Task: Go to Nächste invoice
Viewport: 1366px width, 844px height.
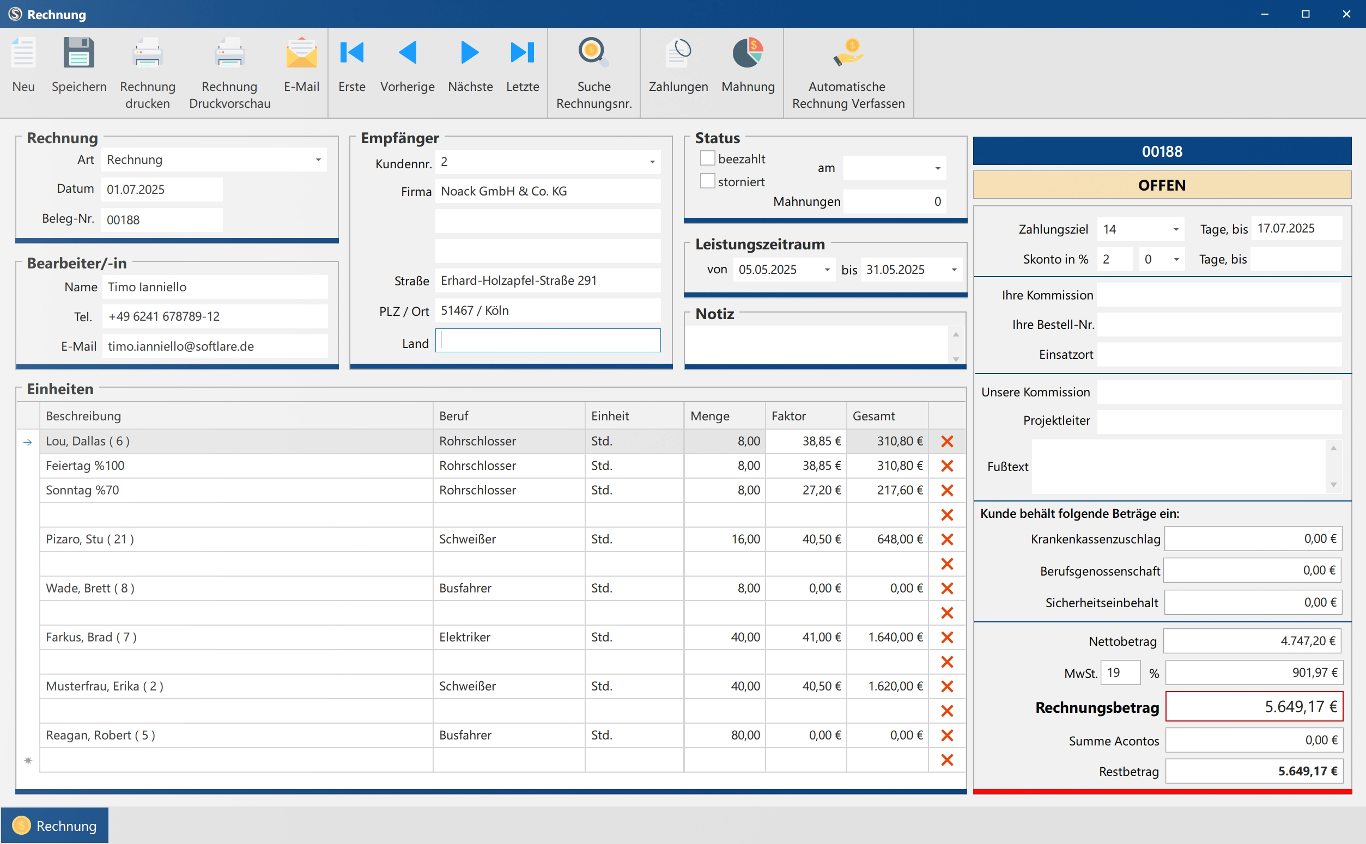Action: 470,53
